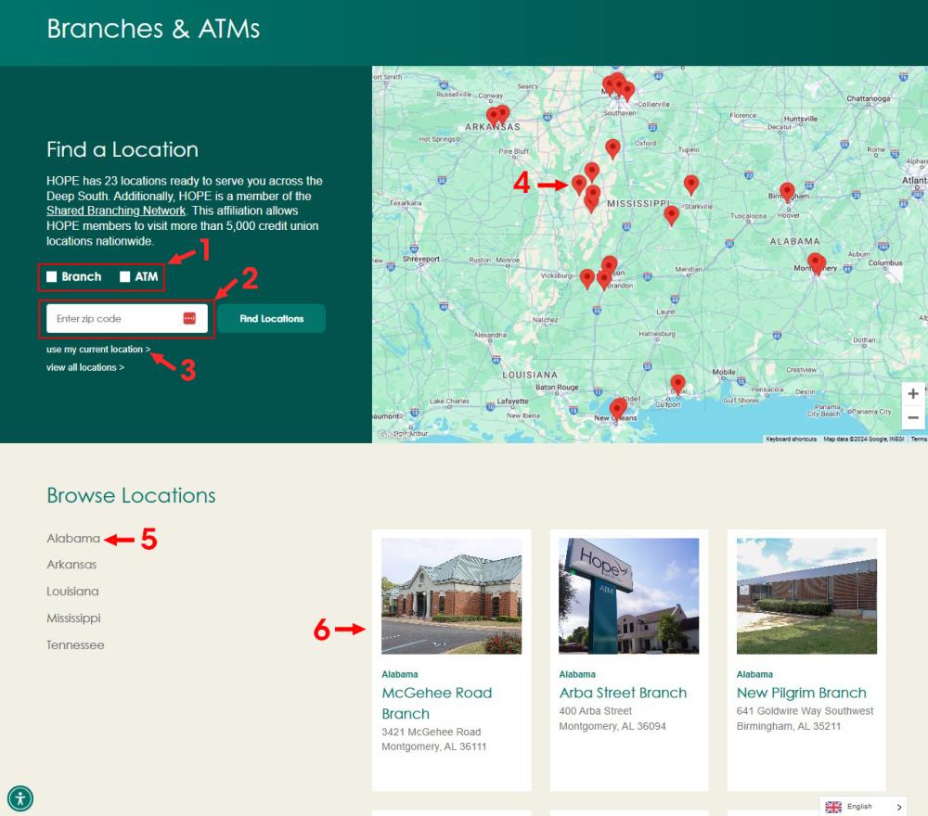
Task: Check the ATM filter checkbox
Action: coord(125,276)
